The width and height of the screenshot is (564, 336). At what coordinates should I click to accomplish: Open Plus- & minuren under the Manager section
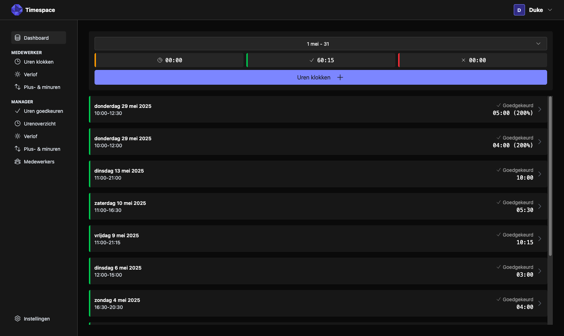(x=17, y=149)
